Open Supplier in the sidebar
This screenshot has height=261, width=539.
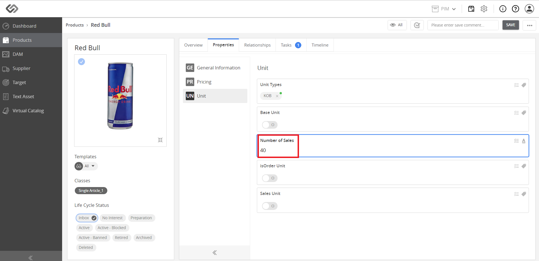pyautogui.click(x=31, y=68)
